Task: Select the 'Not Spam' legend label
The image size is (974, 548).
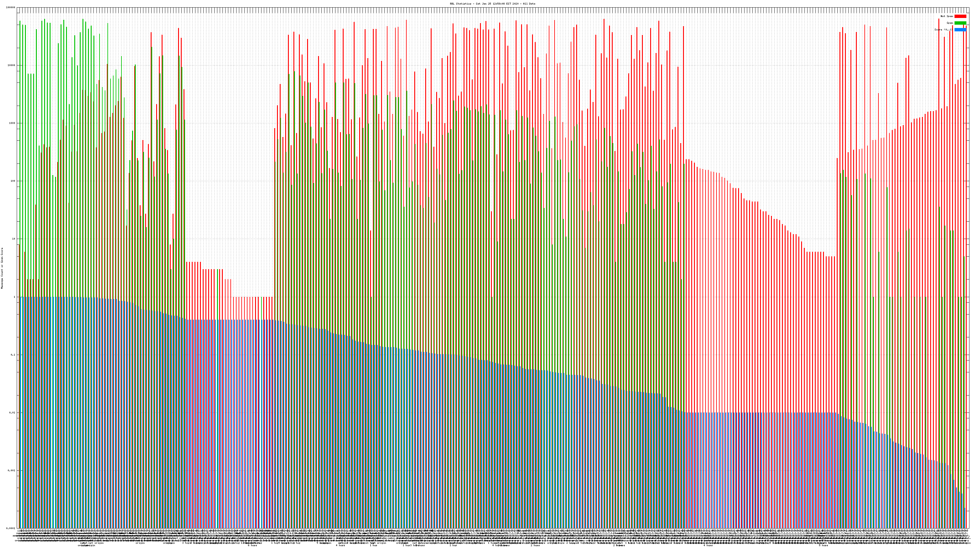Action: point(947,16)
